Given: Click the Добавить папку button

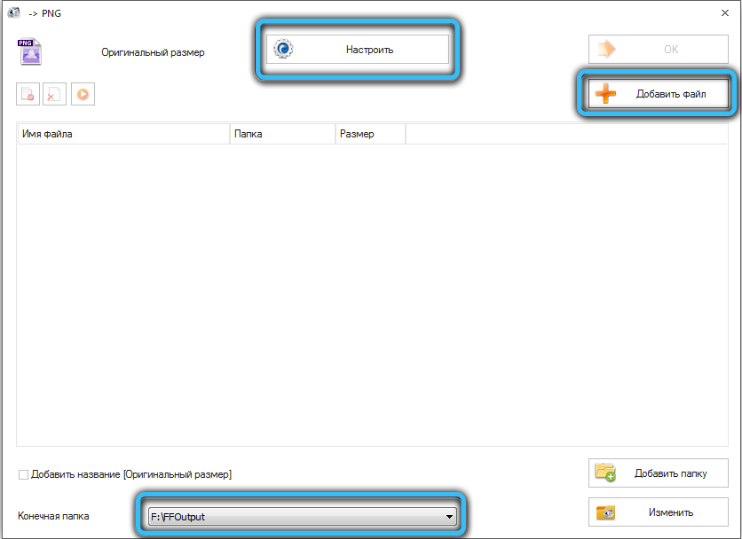Looking at the screenshot, I should [659, 473].
